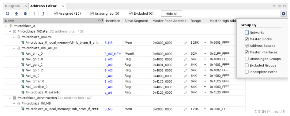Image resolution: width=290 pixels, height=116 pixels.
Task: Switch to the Diagram tab
Action: point(12,6)
